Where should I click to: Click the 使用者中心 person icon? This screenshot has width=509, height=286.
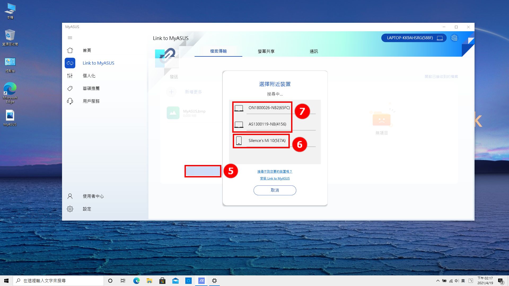coord(70,196)
